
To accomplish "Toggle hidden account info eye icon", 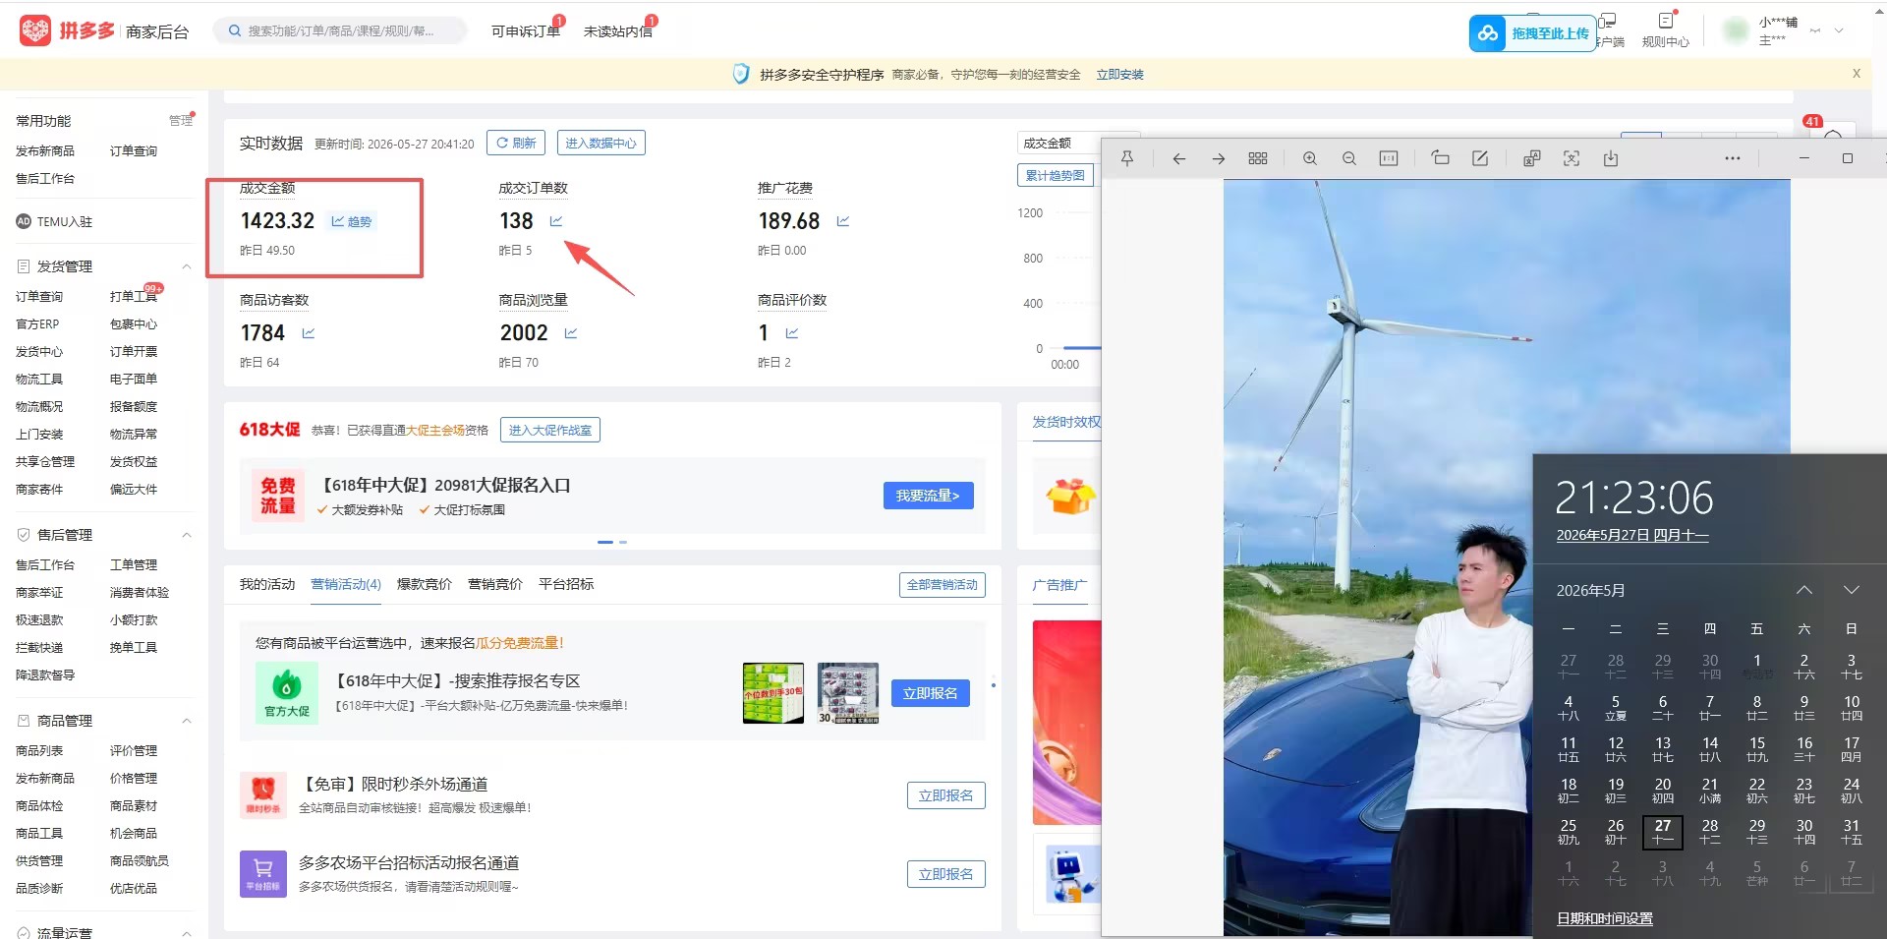I will coord(1815,31).
